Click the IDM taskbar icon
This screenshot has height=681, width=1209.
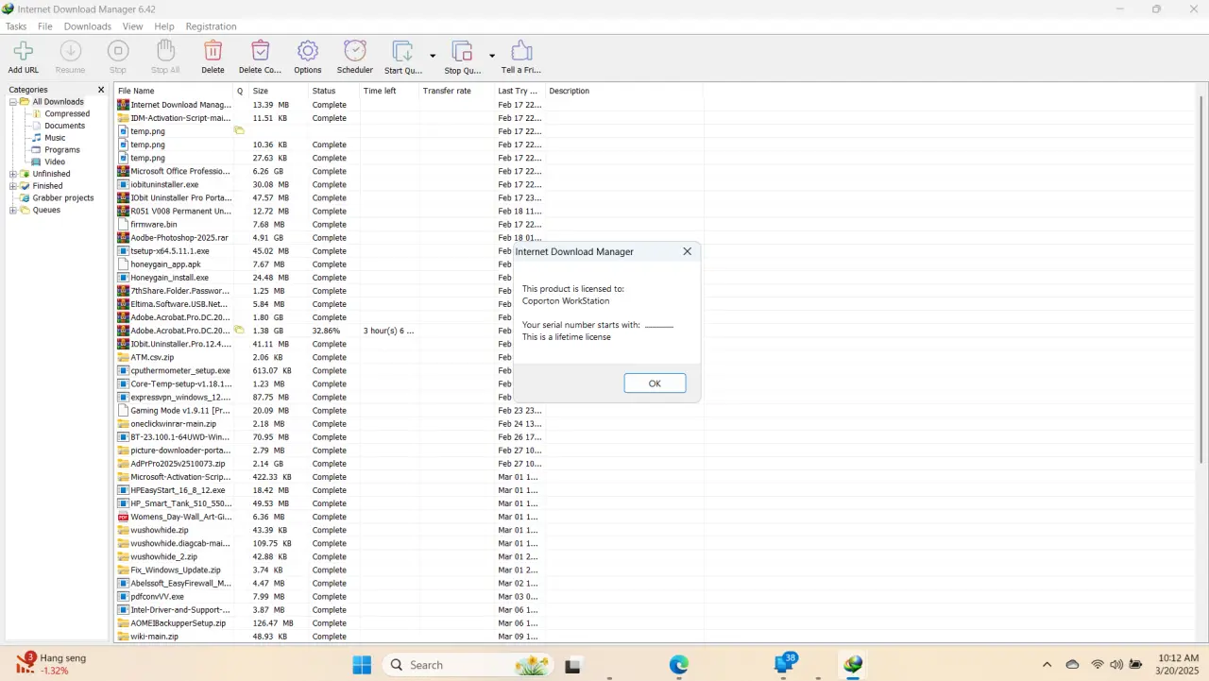click(x=853, y=665)
